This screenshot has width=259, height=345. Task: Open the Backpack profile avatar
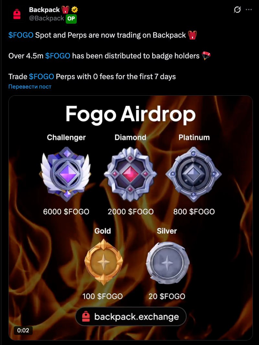point(17,15)
